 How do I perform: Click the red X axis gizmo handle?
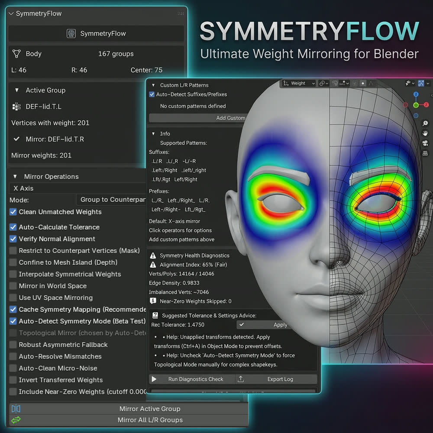[x=426, y=105]
